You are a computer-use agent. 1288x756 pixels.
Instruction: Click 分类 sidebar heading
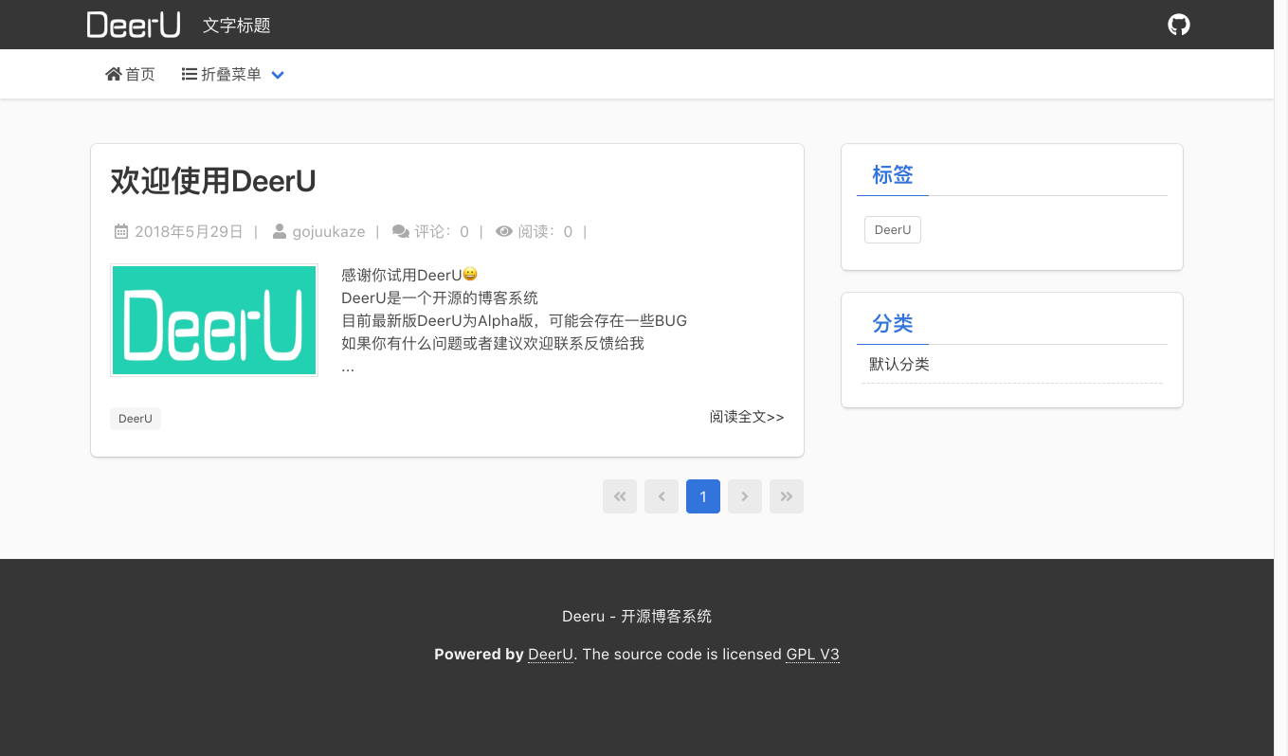(893, 323)
